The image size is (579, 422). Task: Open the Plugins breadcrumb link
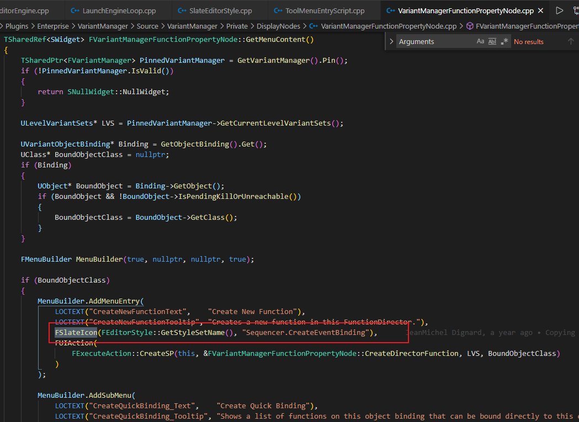tap(17, 25)
